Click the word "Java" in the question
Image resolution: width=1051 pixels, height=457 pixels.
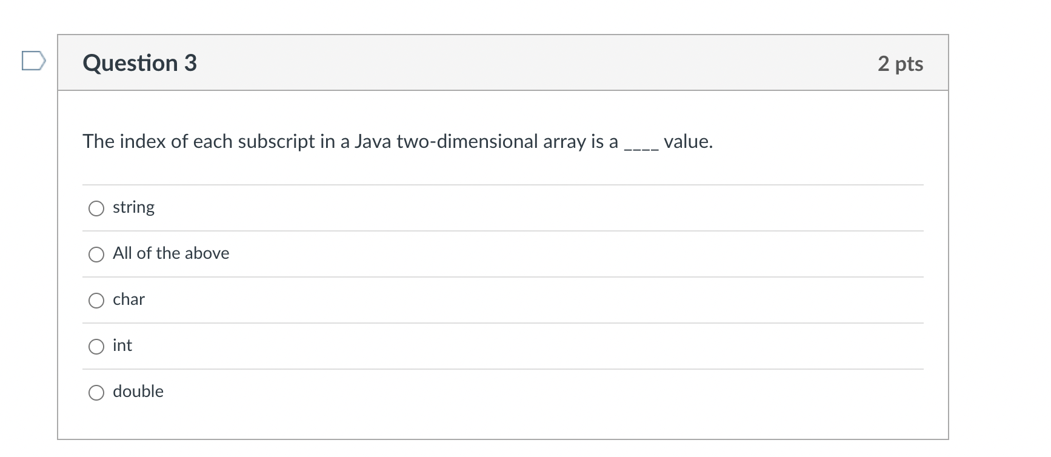pyautogui.click(x=373, y=141)
